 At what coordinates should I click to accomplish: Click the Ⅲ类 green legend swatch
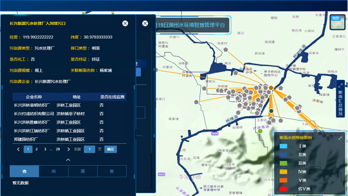coord(283,163)
